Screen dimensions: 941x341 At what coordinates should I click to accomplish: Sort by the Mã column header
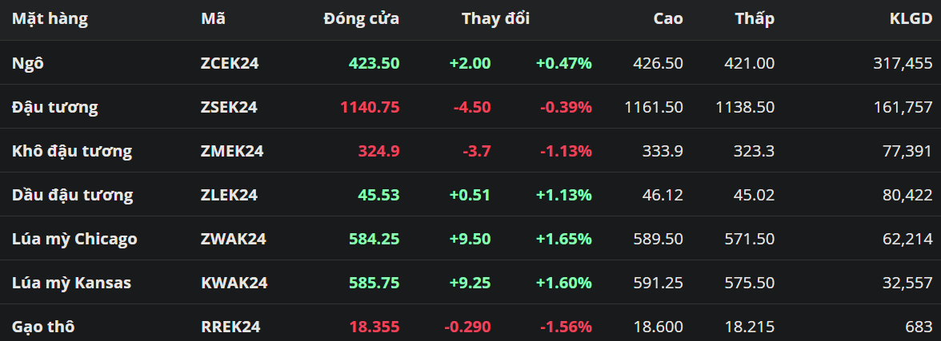213,18
